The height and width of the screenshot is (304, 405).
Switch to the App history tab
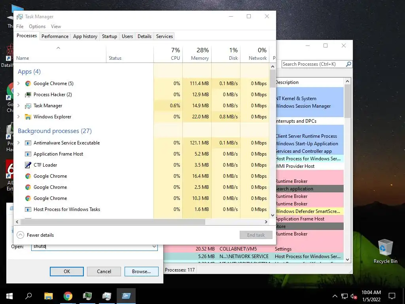coord(85,36)
